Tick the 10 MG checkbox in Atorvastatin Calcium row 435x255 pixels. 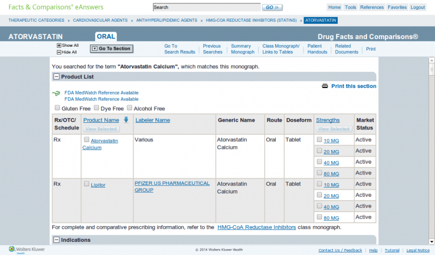pos(319,140)
